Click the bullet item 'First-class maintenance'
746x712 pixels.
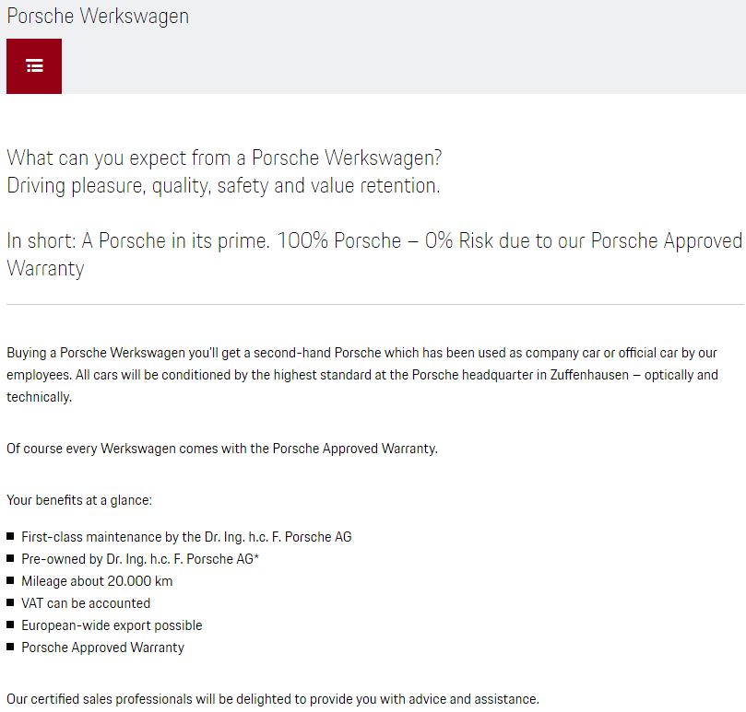pos(186,537)
